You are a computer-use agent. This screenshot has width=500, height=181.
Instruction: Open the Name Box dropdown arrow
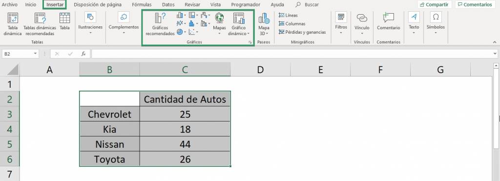(x=35, y=54)
